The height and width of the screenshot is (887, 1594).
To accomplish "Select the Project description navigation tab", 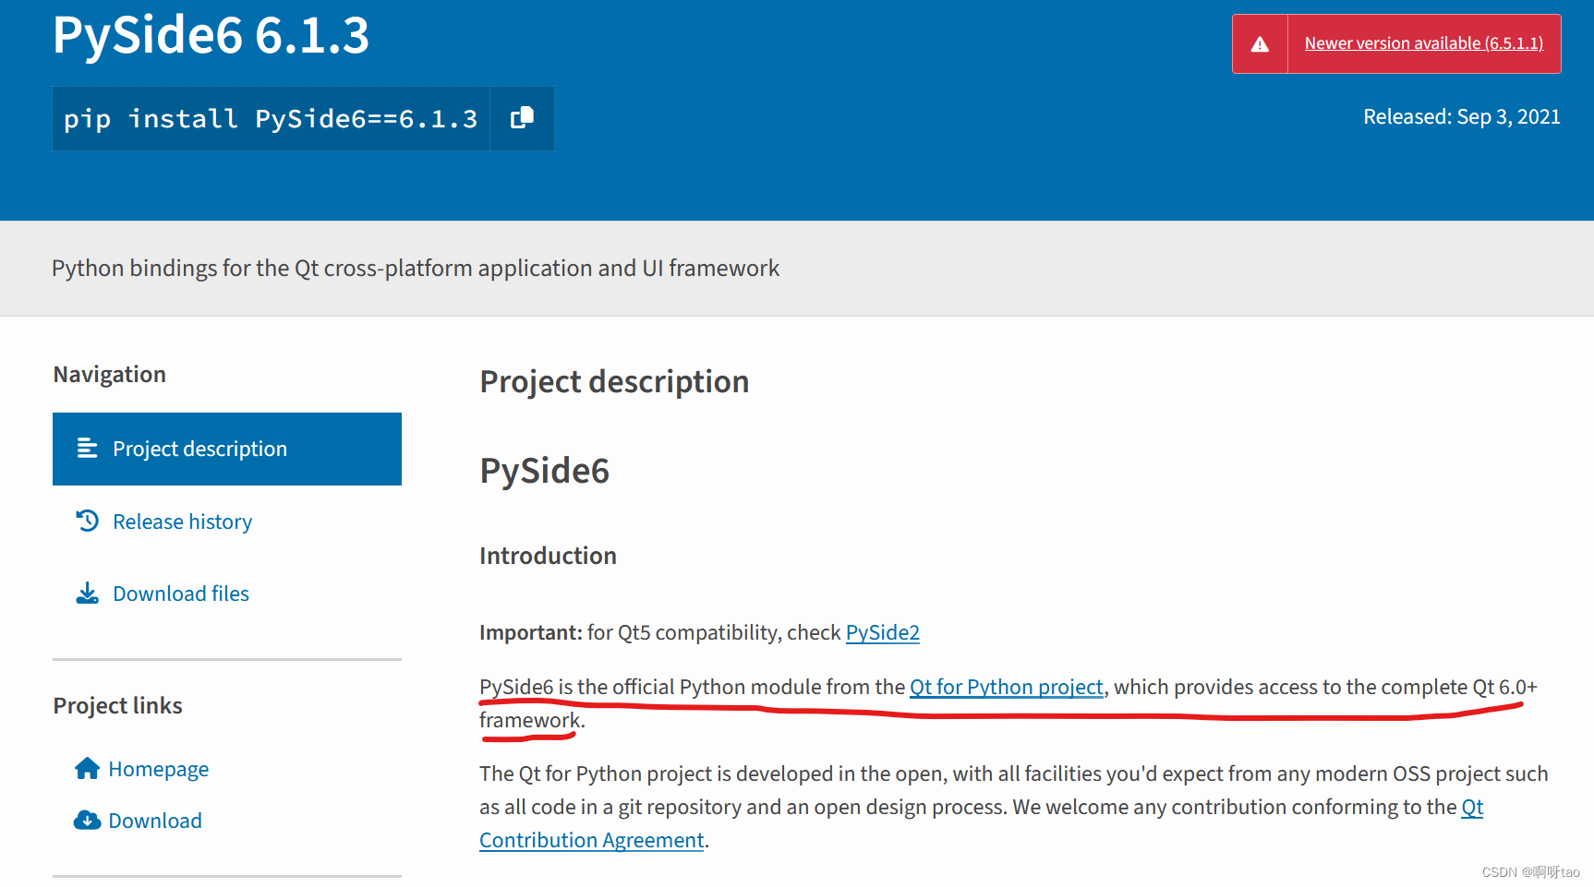I will 227,449.
